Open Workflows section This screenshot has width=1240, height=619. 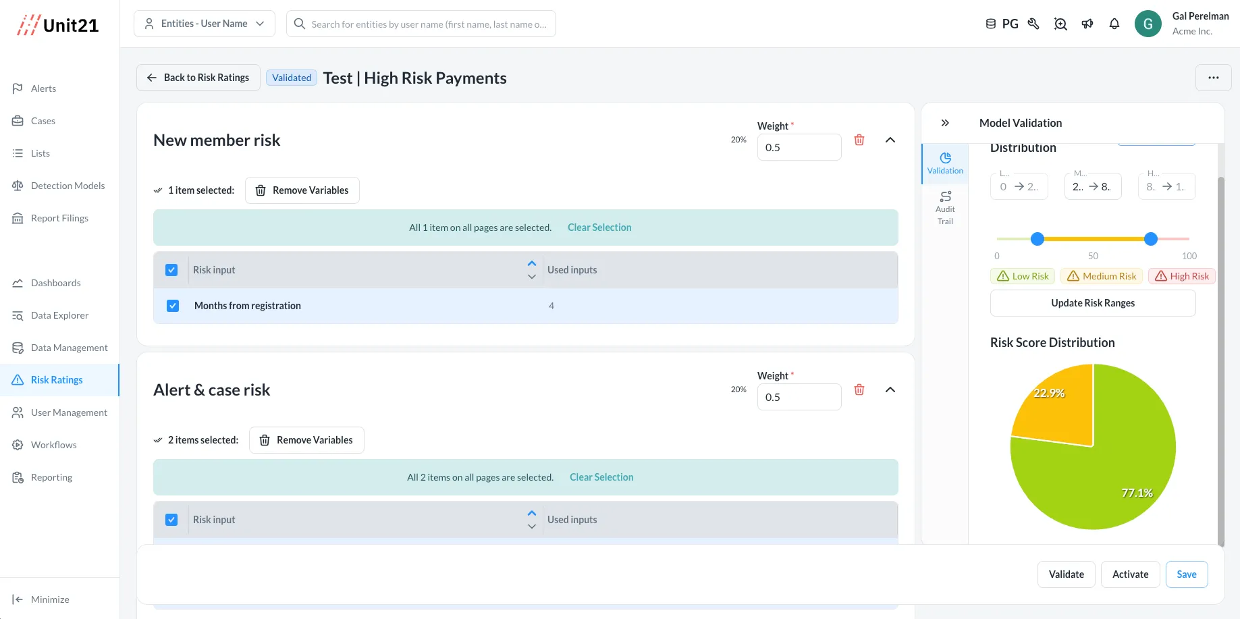[53, 445]
